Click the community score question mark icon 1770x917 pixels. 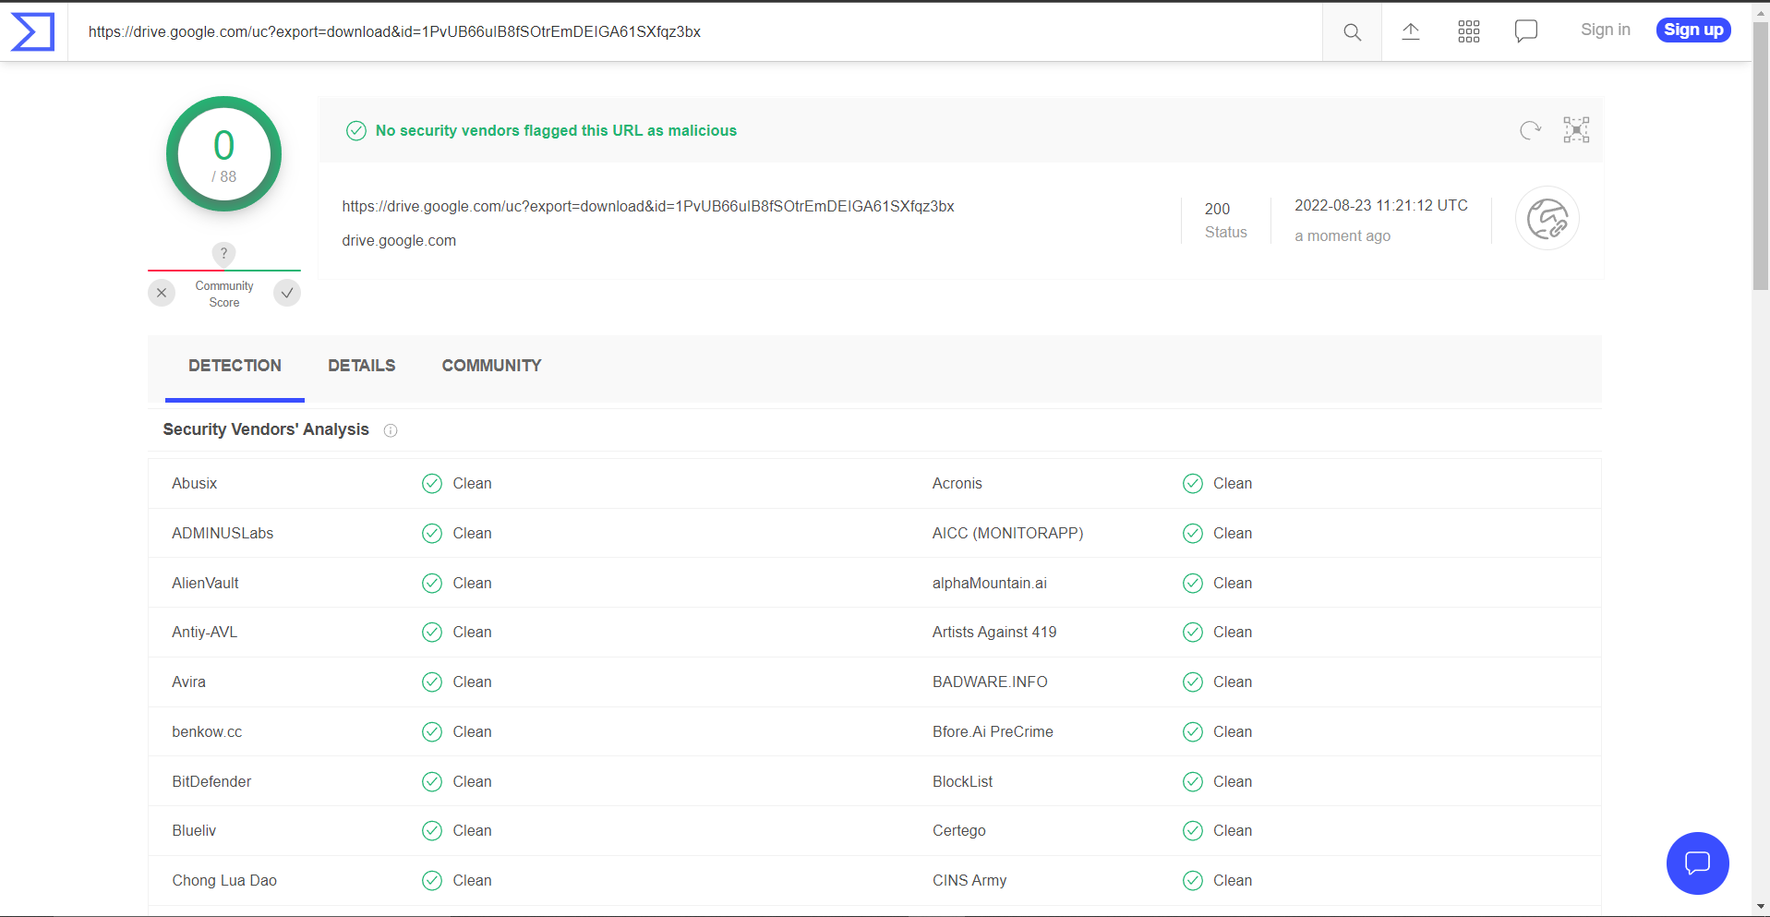(x=223, y=253)
